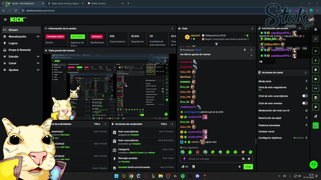Open options for Acciones de canal panel
321x180 pixels.
click(x=305, y=72)
